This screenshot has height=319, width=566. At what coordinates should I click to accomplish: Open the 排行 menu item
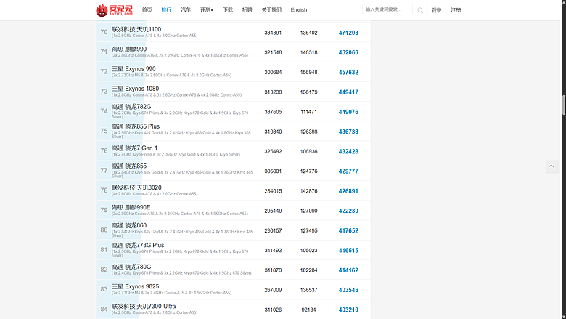(166, 9)
